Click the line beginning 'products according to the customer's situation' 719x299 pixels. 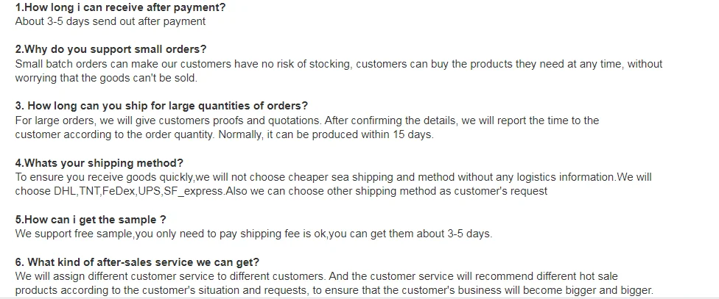(334, 291)
